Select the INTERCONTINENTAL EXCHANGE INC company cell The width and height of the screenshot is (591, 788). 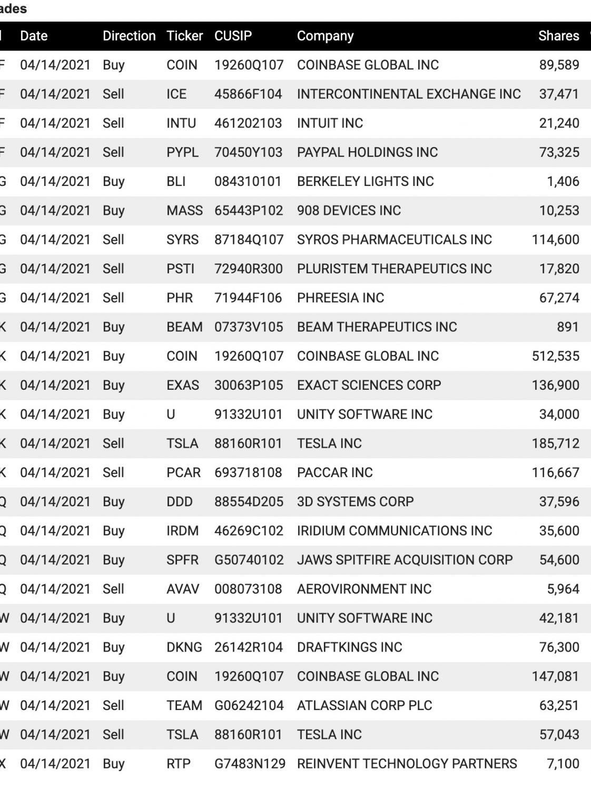[409, 94]
